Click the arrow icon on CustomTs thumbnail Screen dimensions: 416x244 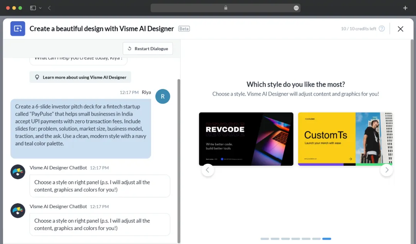point(350,159)
